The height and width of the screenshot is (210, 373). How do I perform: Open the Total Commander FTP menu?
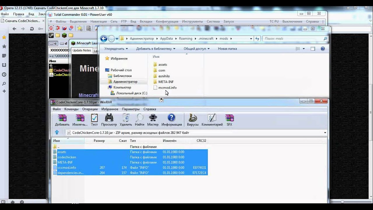point(124,22)
